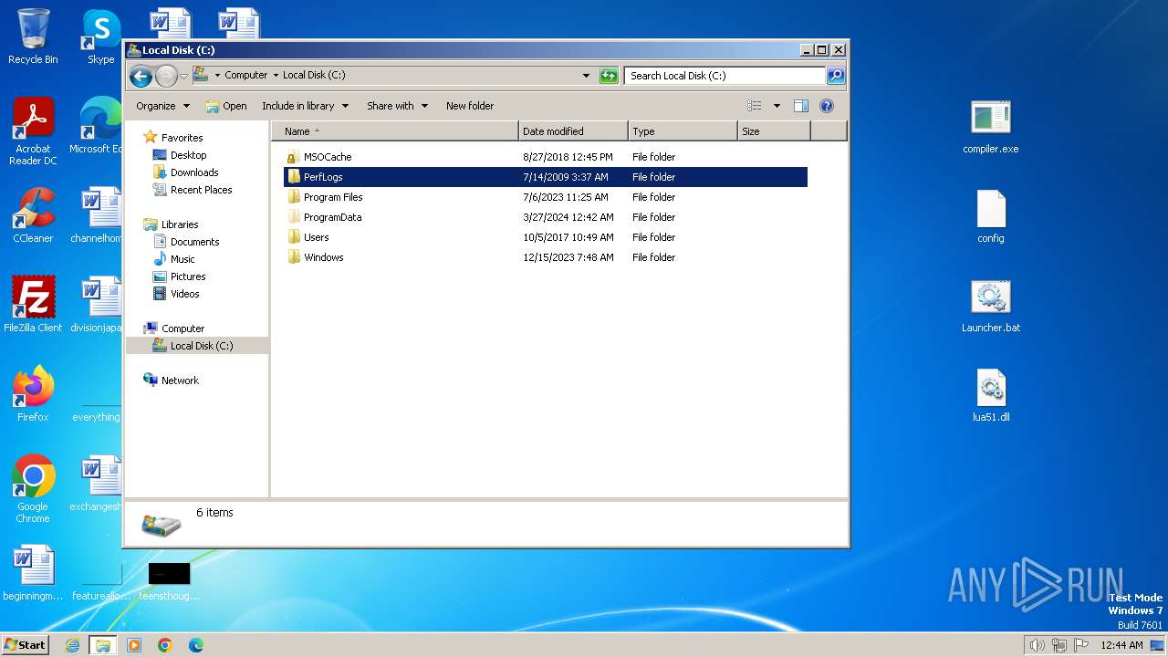Viewport: 1168px width, 657px height.
Task: Click the Forward navigation arrow in Explorer
Action: pyautogui.click(x=166, y=76)
